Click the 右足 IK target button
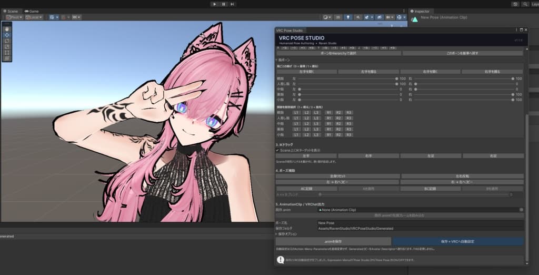Image resolution: width=539 pixels, height=275 pixels. pos(493,156)
